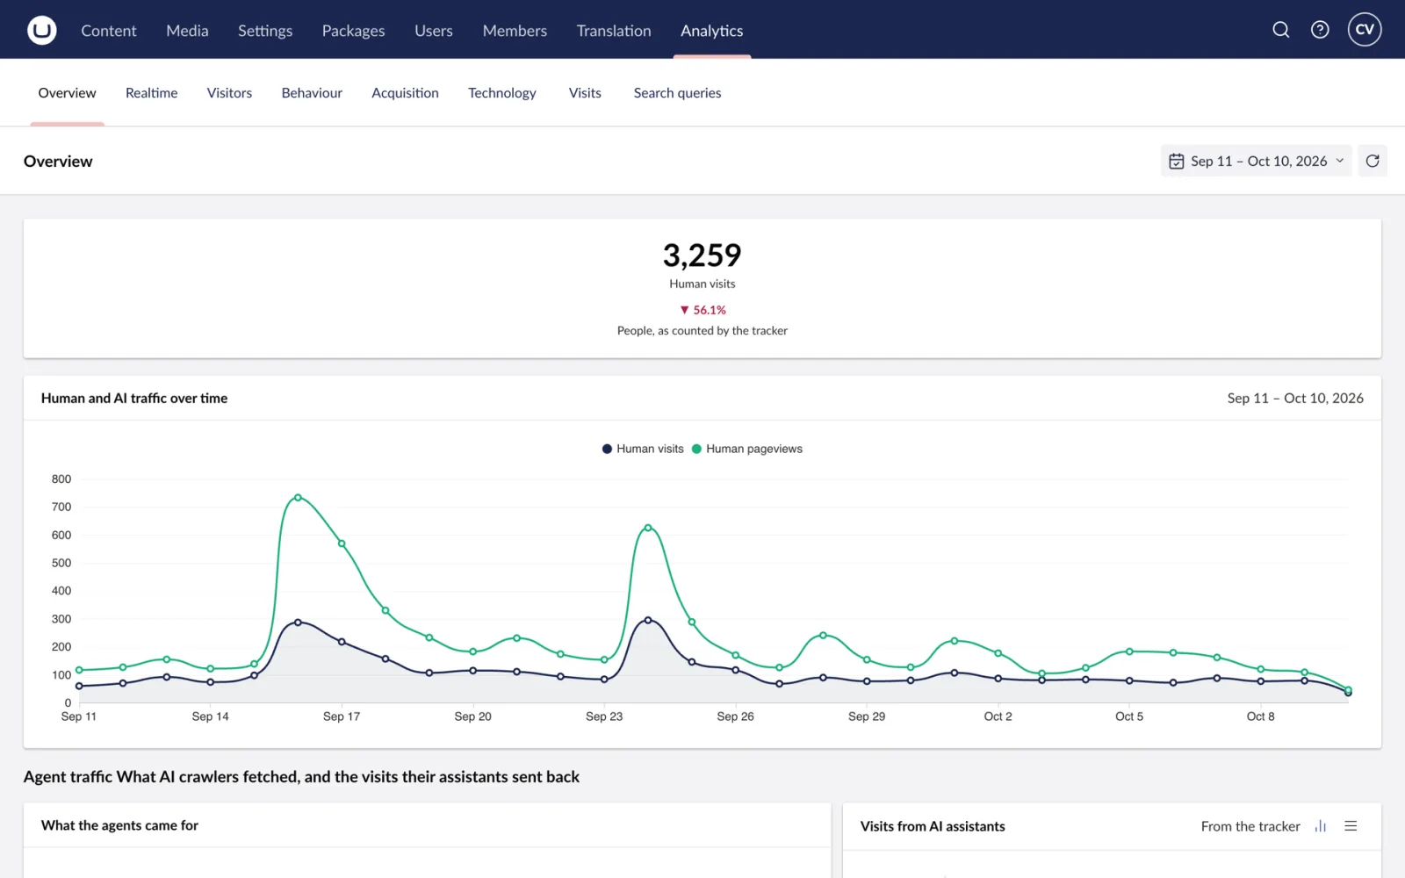This screenshot has width=1405, height=878.
Task: Click bar chart icon in AI assistants card
Action: 1320,826
